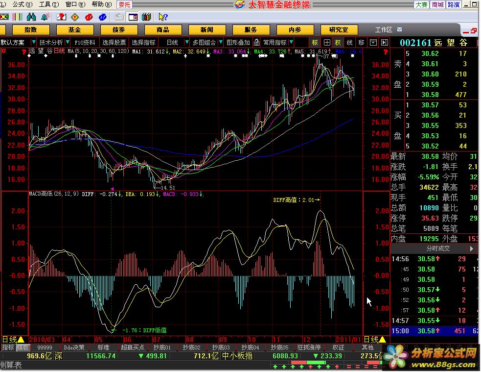Click the red question mark above 36.00 on the left axis
Image resolution: width=481 pixels, height=372 pixels.
[24, 52]
